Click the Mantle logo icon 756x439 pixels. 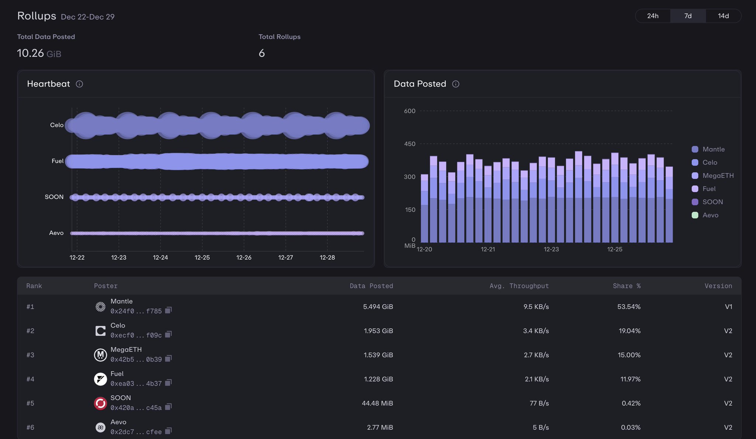100,307
